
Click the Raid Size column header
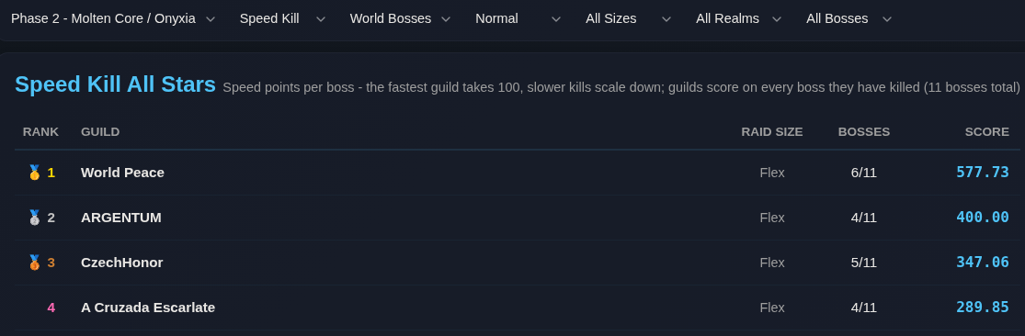pyautogui.click(x=771, y=132)
